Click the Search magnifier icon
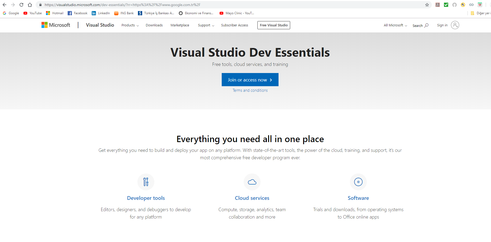The width and height of the screenshot is (491, 242). (x=426, y=25)
